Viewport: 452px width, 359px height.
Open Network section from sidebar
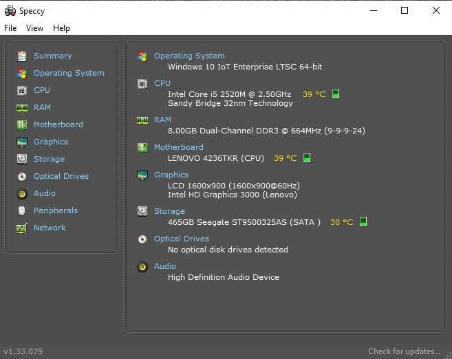click(x=50, y=228)
